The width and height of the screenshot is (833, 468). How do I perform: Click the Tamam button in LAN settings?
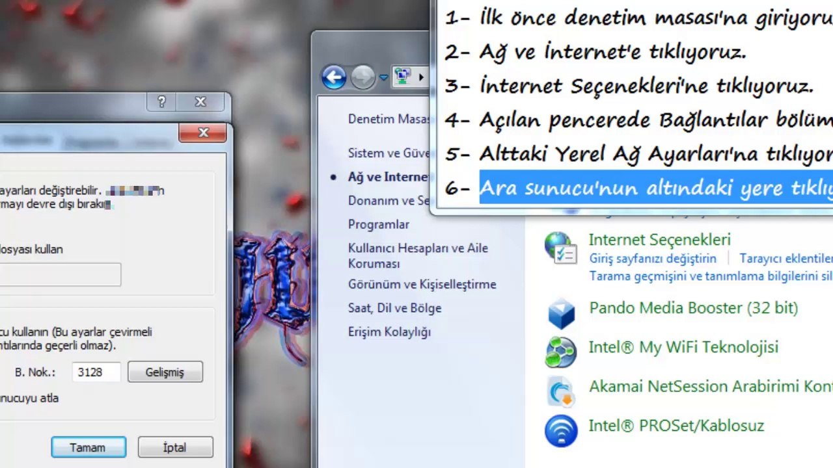(89, 447)
